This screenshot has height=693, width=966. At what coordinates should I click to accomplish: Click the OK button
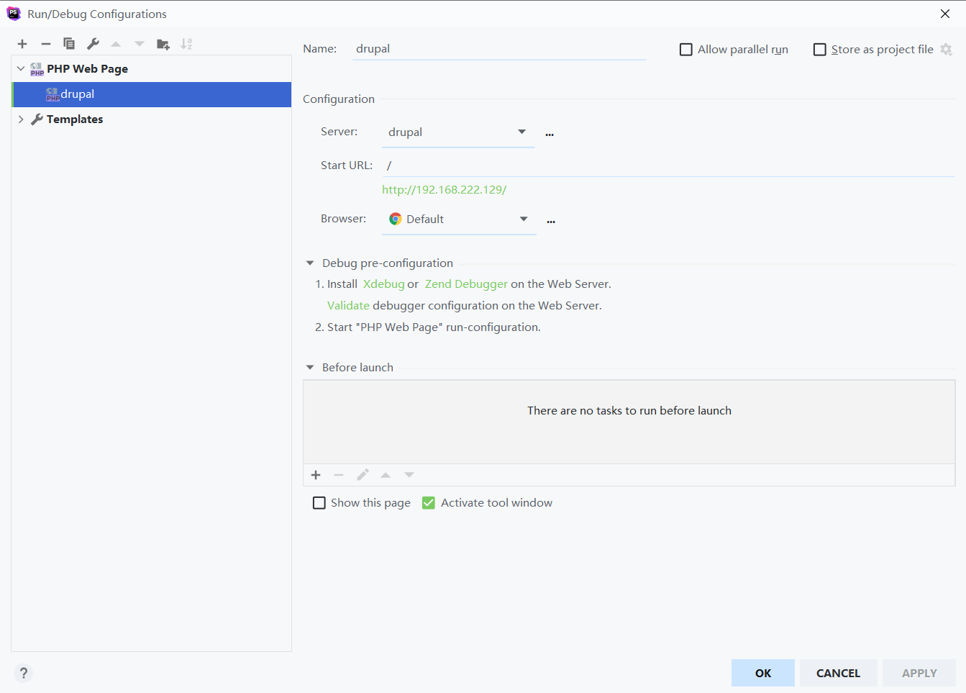(x=763, y=673)
